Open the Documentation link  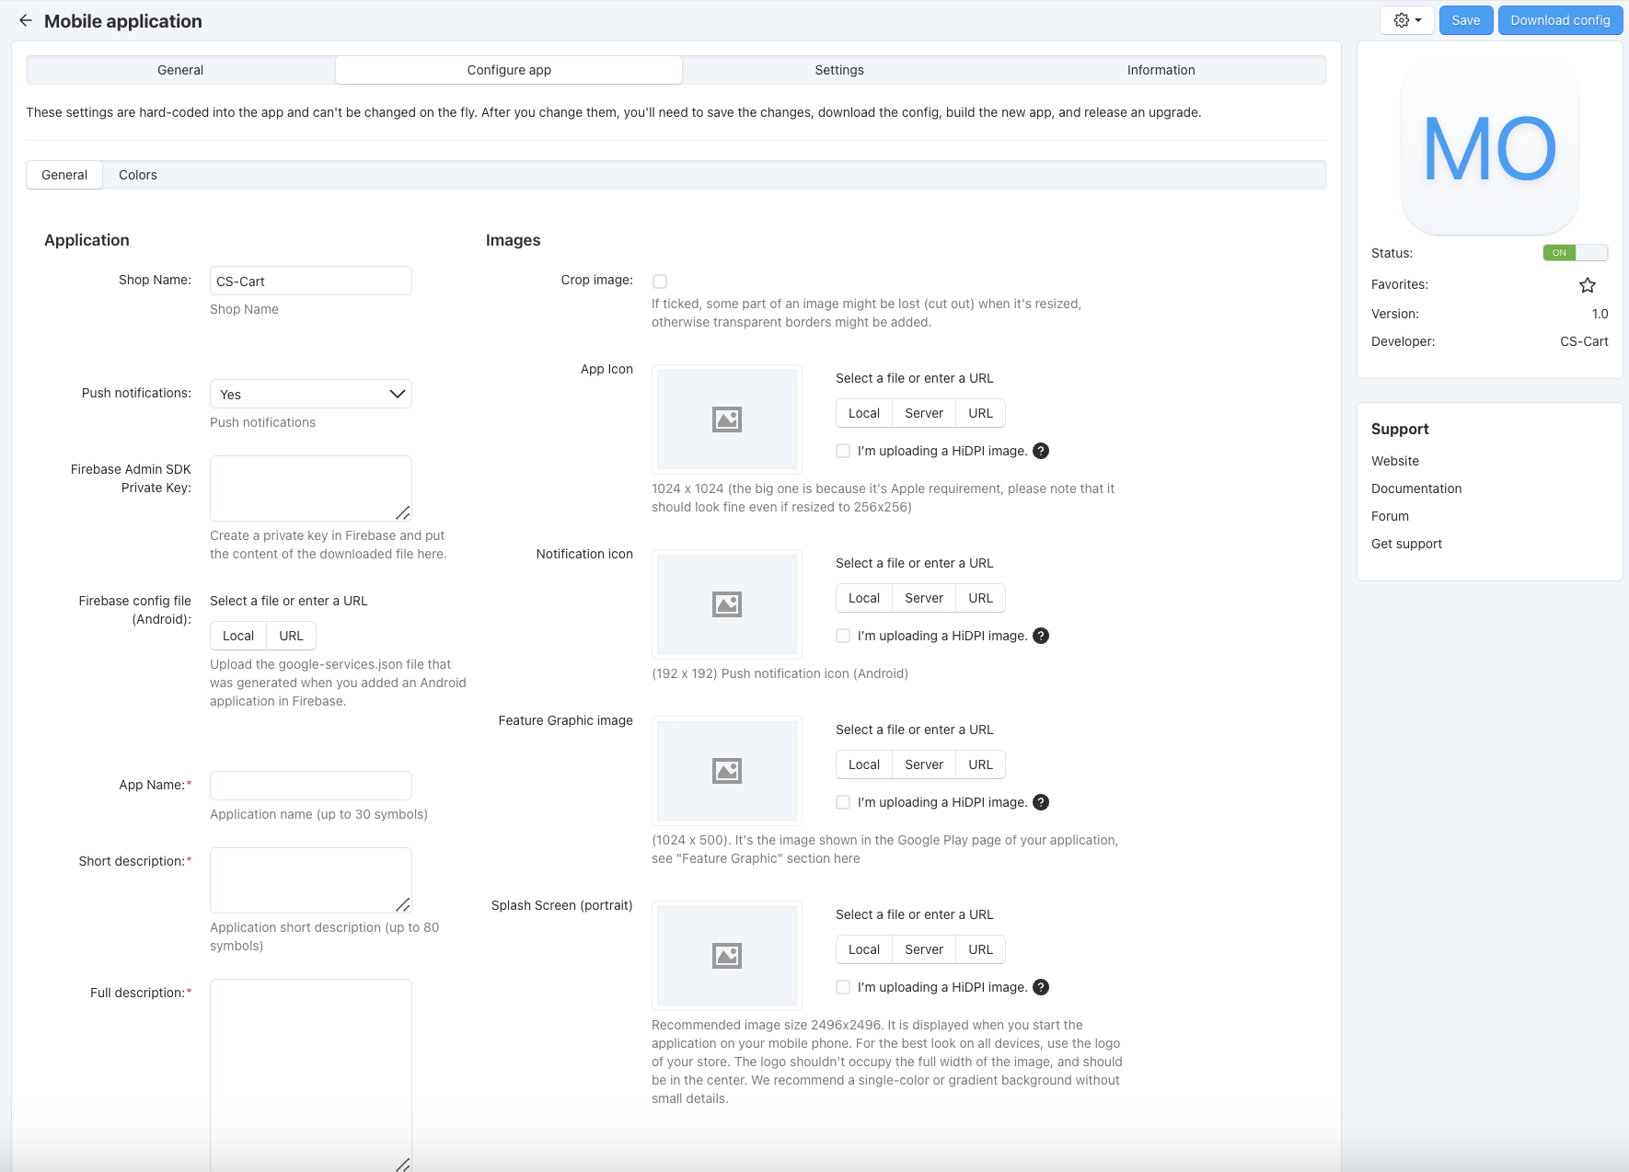(x=1416, y=488)
